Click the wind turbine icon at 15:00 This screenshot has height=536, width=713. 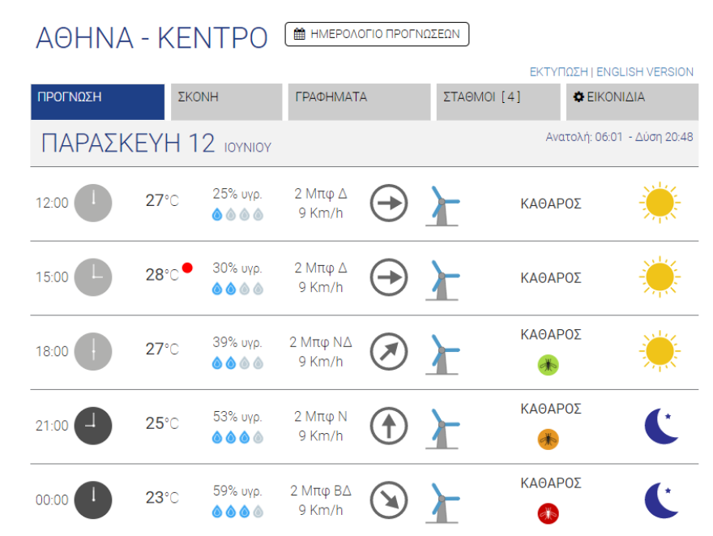tap(442, 281)
